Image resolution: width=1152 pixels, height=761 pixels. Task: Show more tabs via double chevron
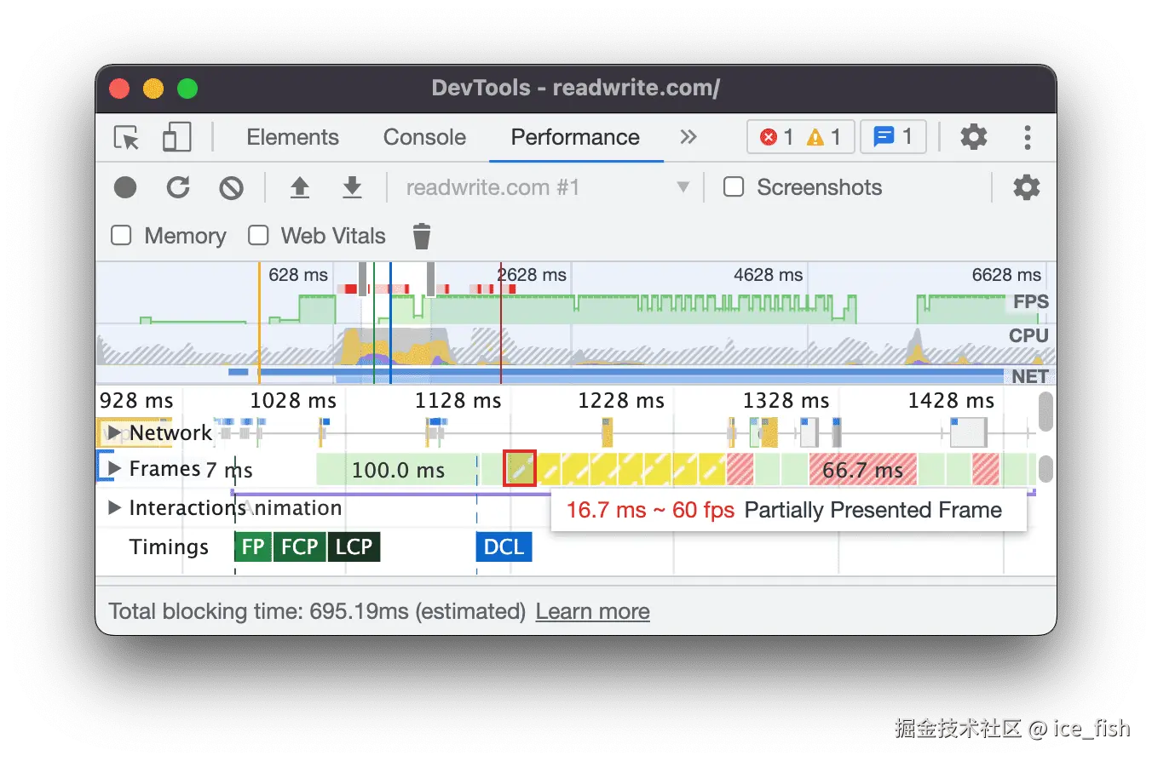pos(688,137)
